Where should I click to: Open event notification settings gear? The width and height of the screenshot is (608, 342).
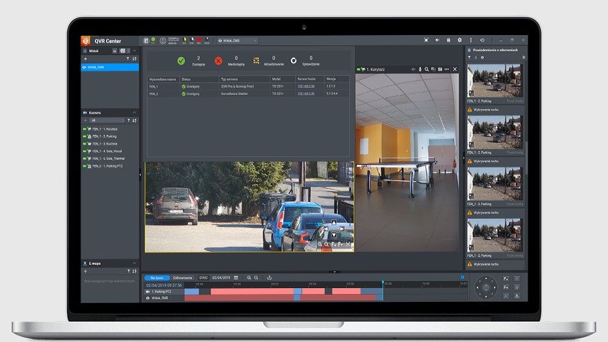(483, 57)
